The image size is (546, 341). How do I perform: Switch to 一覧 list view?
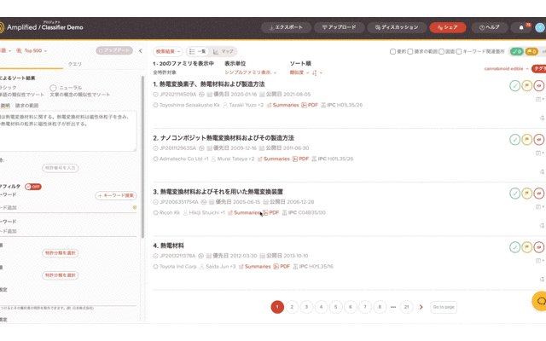pos(198,51)
